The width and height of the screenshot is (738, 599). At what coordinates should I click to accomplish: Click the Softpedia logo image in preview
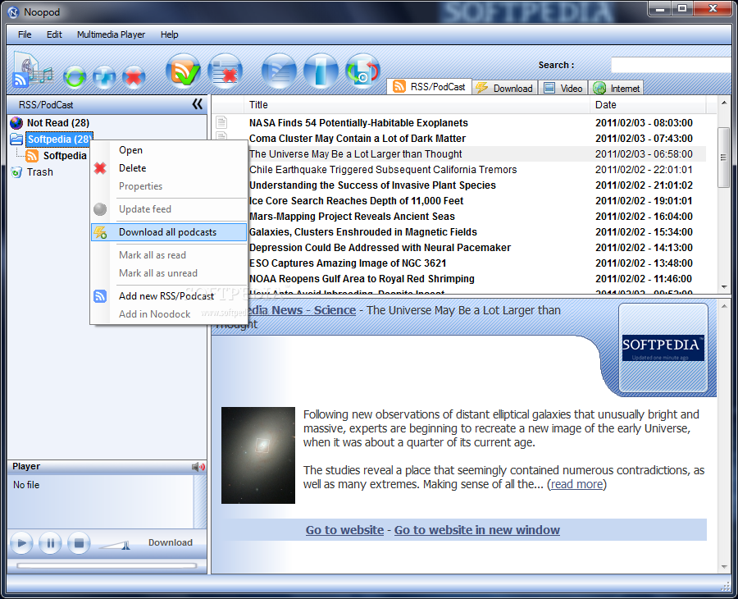tap(663, 348)
